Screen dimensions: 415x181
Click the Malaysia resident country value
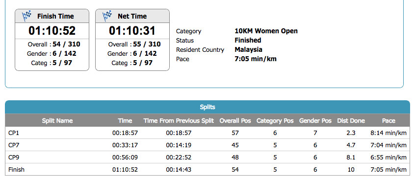(x=248, y=49)
